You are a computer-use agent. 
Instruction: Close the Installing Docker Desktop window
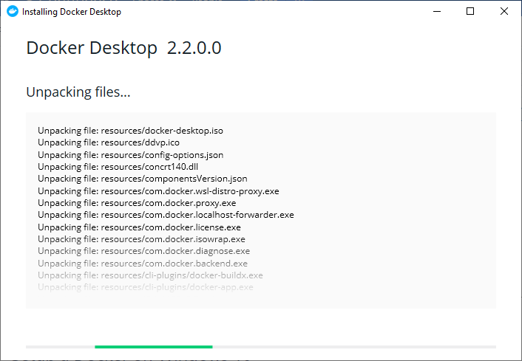point(504,12)
